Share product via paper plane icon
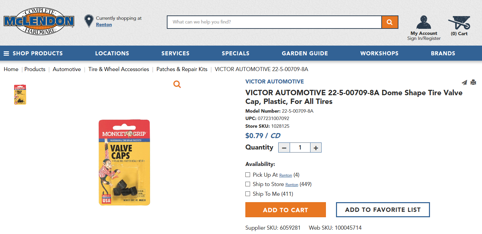This screenshot has width=482, height=234. tap(464, 82)
